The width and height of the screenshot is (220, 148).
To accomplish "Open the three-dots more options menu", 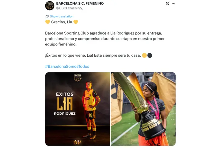I will 173,4.
